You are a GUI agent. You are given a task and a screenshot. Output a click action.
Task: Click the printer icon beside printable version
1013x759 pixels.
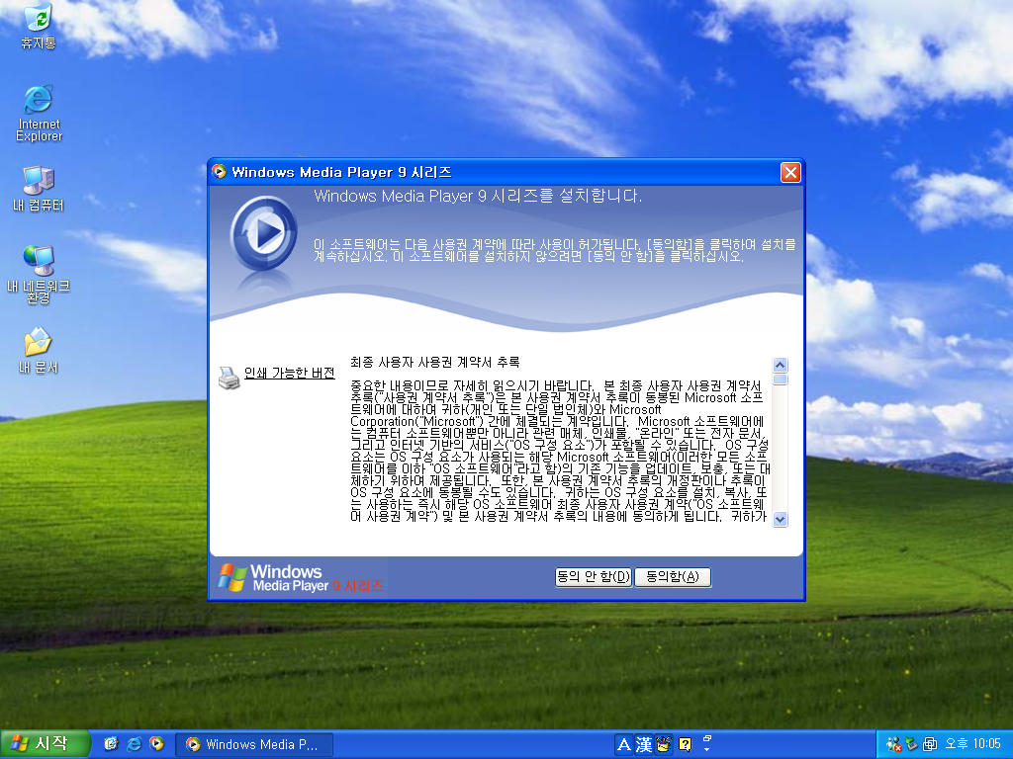[x=229, y=379]
